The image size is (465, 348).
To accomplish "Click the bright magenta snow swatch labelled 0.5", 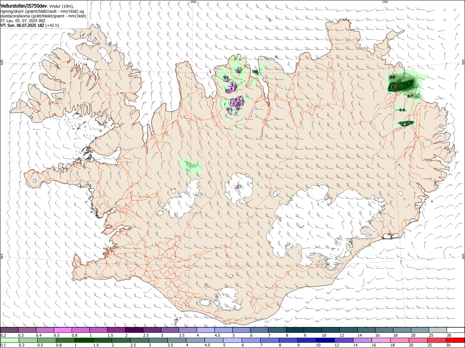I will coord(63,330).
